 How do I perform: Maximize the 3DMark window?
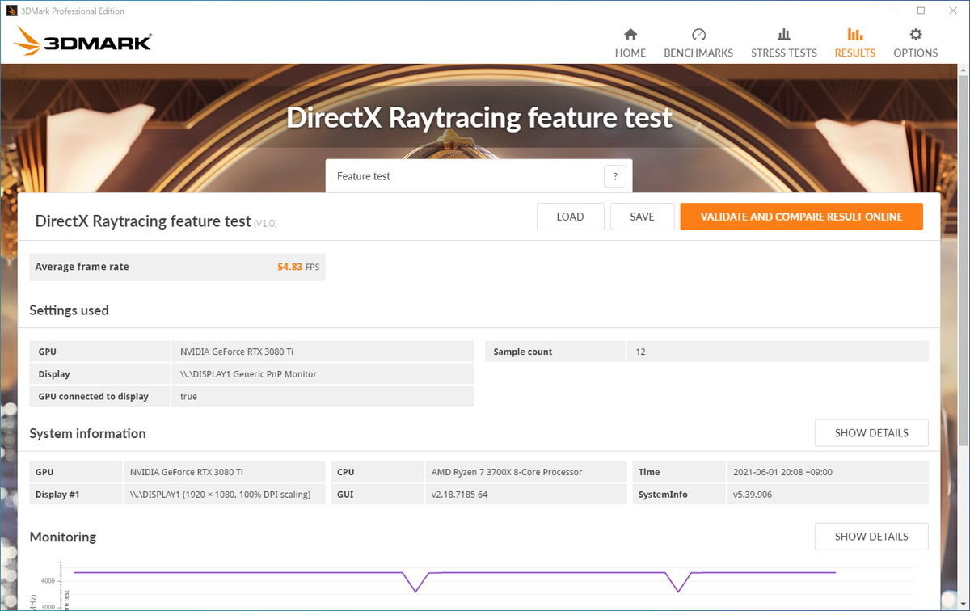tap(921, 11)
